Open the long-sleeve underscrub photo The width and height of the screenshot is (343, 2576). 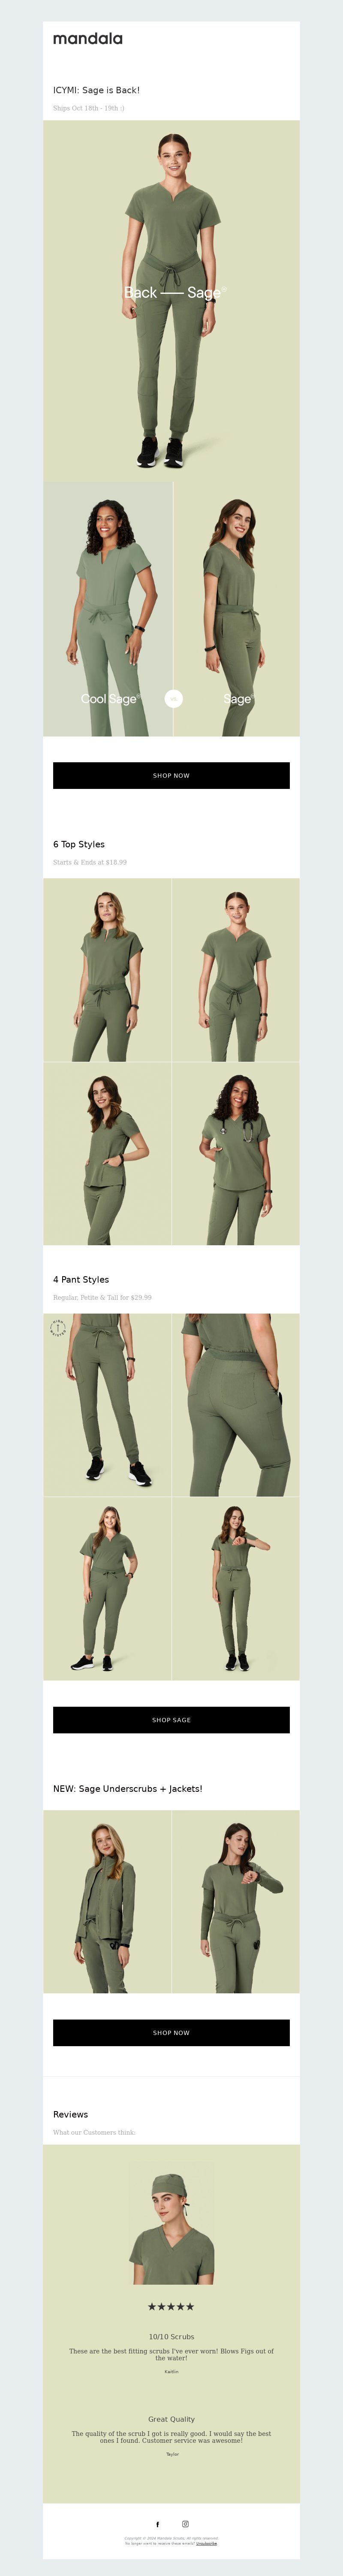(x=235, y=1901)
